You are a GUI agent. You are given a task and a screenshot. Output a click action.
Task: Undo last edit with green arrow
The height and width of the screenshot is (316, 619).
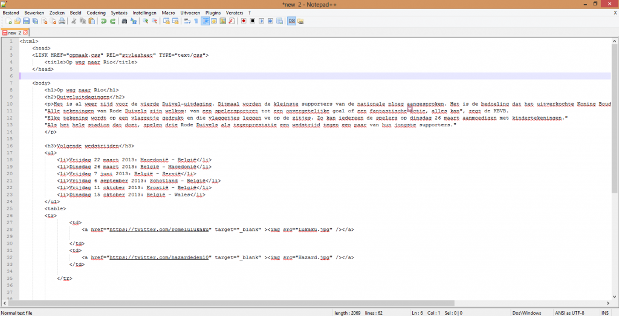[x=103, y=21]
